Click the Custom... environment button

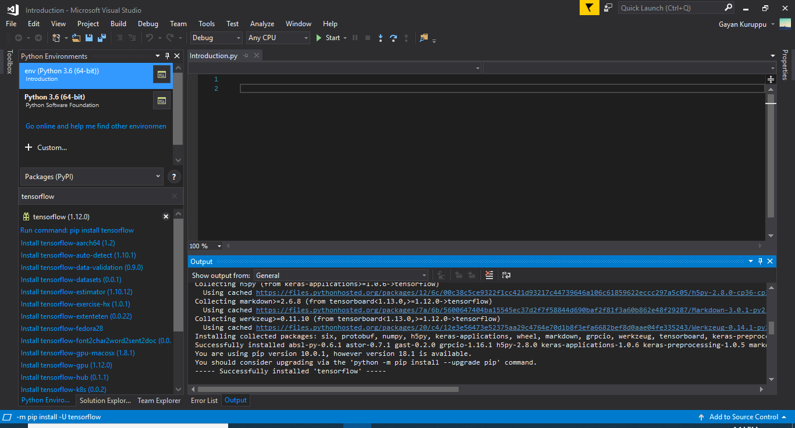pos(45,147)
